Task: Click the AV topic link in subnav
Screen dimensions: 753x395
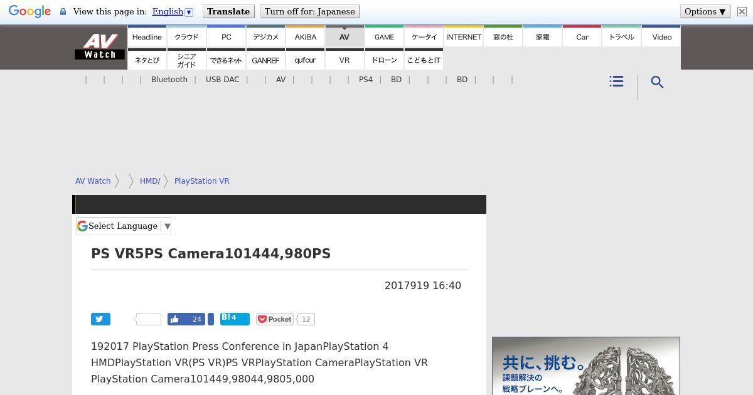Action: point(280,80)
